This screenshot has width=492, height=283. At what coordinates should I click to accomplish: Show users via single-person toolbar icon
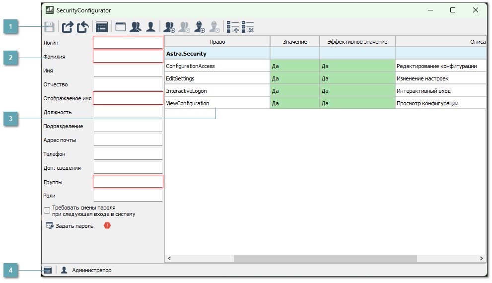[150, 27]
